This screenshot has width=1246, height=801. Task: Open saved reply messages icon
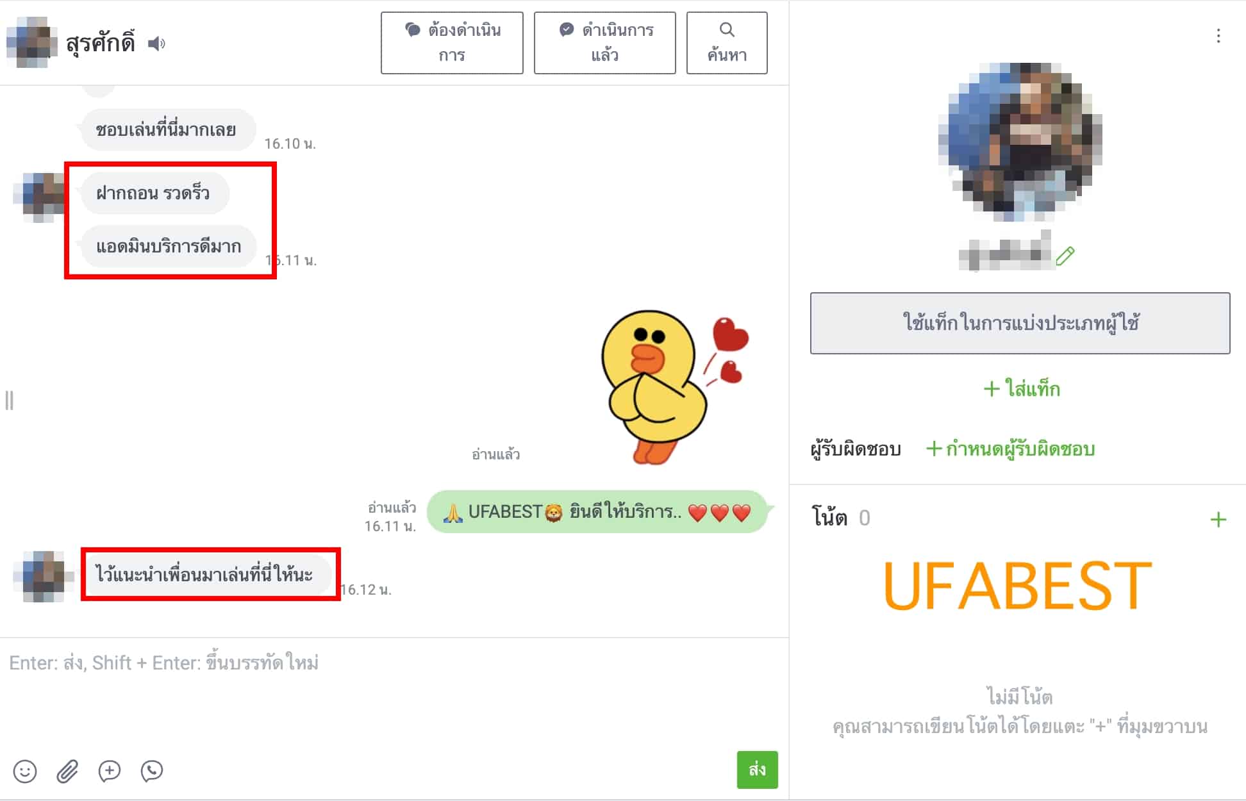tap(110, 771)
